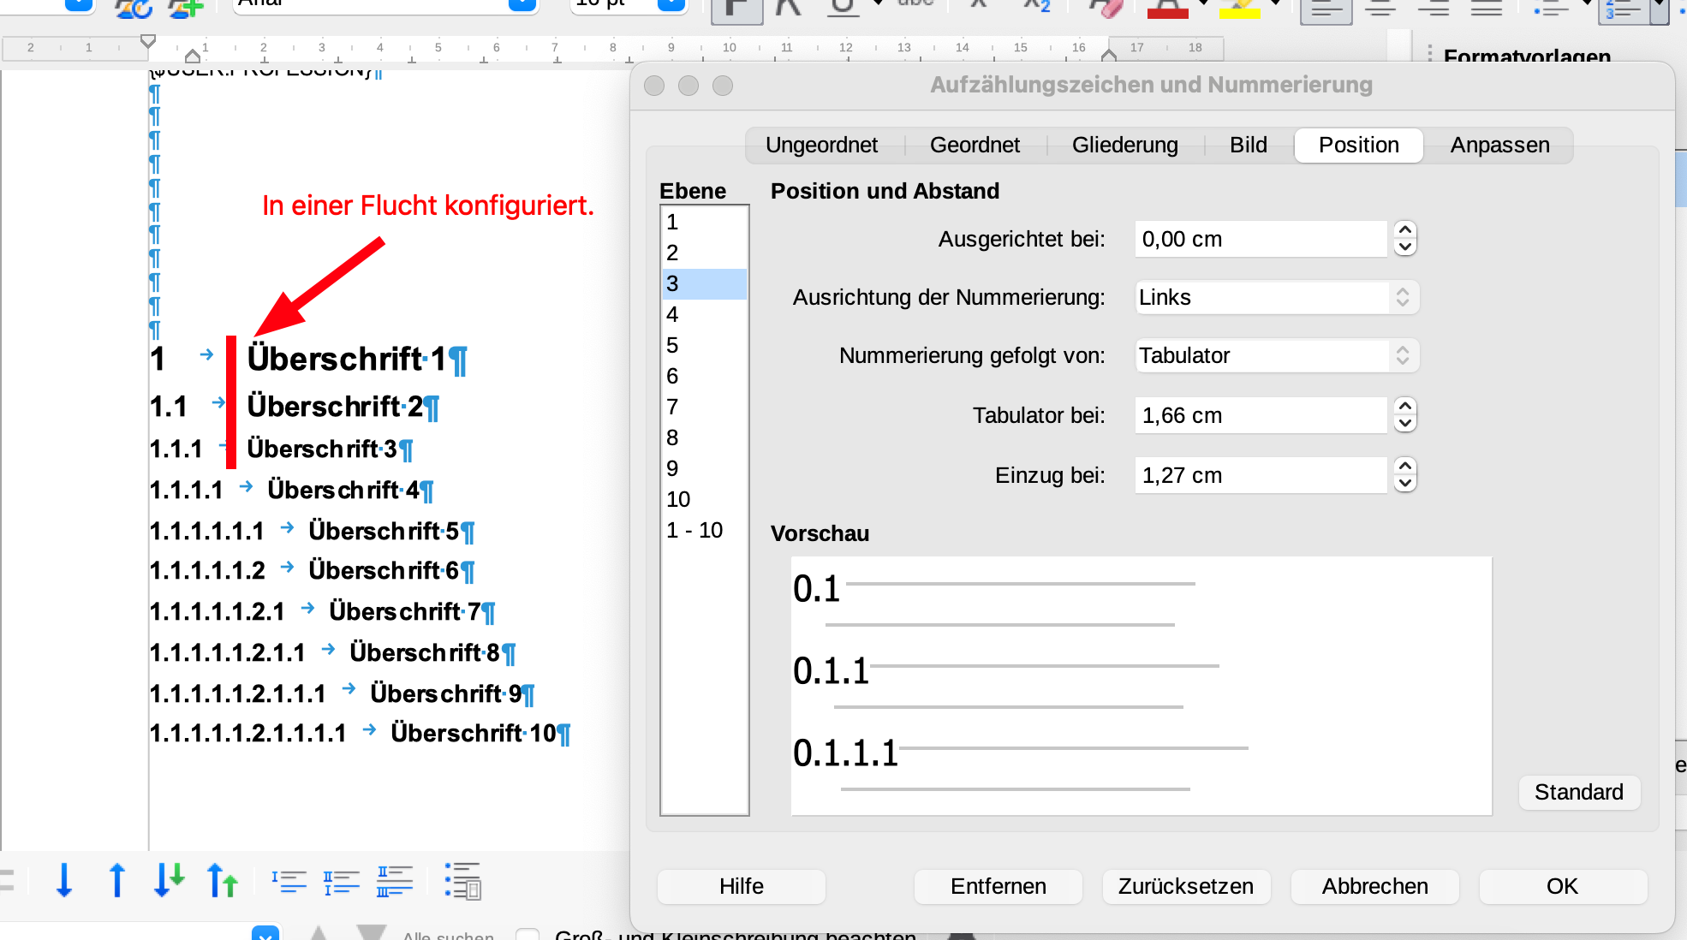Select level 4 in Ebene list

tap(702, 315)
